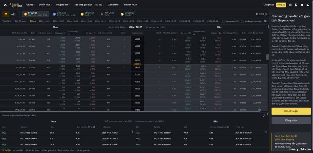Viewport: 313px width, 153px height.
Task: Expand Cách giao dịch Quyền chọn card
Action: [x=291, y=142]
